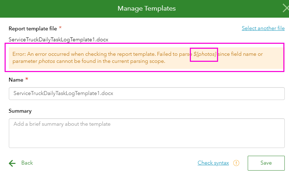Click the red asterisk beside Name

pyautogui.click(x=27, y=79)
